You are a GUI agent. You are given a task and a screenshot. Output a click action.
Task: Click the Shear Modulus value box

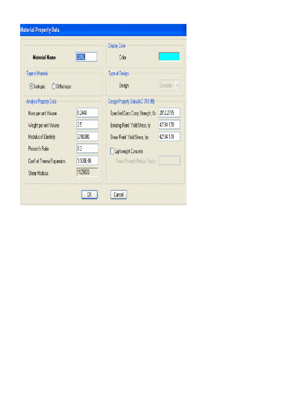[87, 173]
